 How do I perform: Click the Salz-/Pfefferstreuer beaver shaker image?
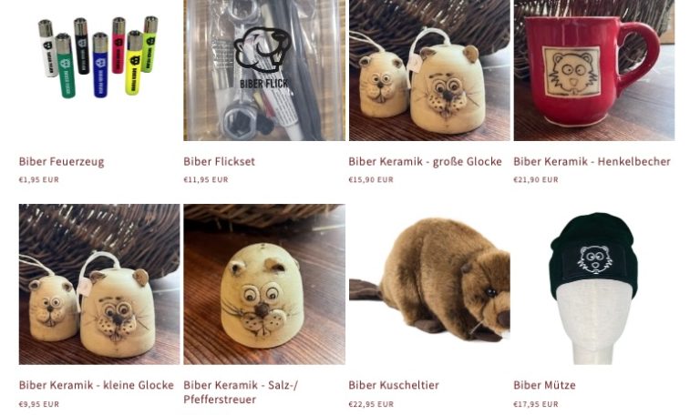click(x=264, y=284)
